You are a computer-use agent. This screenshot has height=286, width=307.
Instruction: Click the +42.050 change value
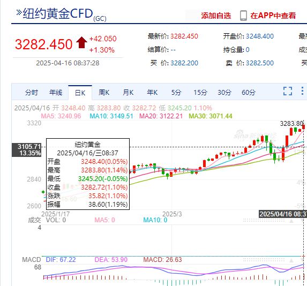103,39
